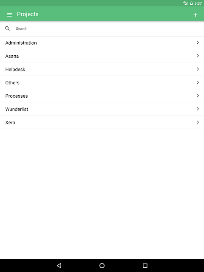Open the Processes project
Image resolution: width=204 pixels, height=272 pixels.
tap(102, 96)
